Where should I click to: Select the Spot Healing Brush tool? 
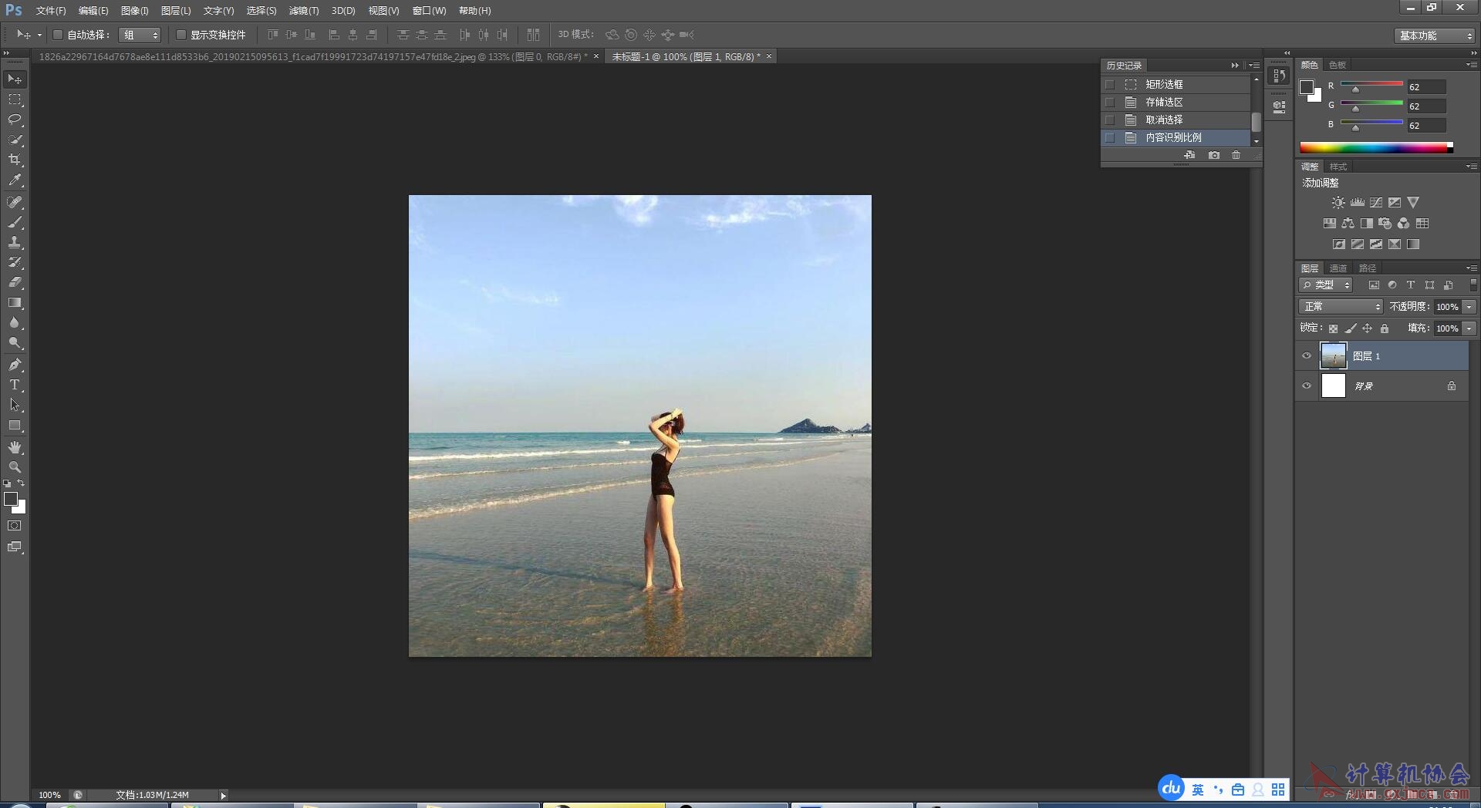tap(15, 202)
